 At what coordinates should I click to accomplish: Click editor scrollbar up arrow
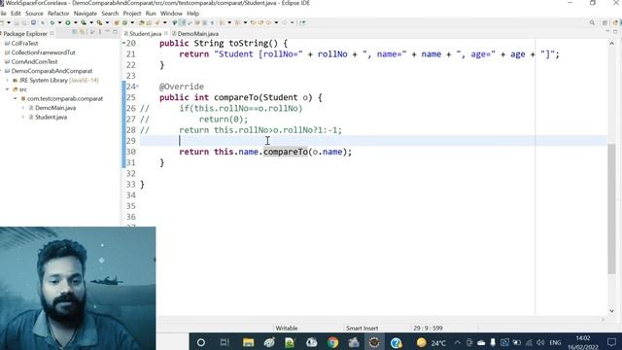(x=611, y=43)
